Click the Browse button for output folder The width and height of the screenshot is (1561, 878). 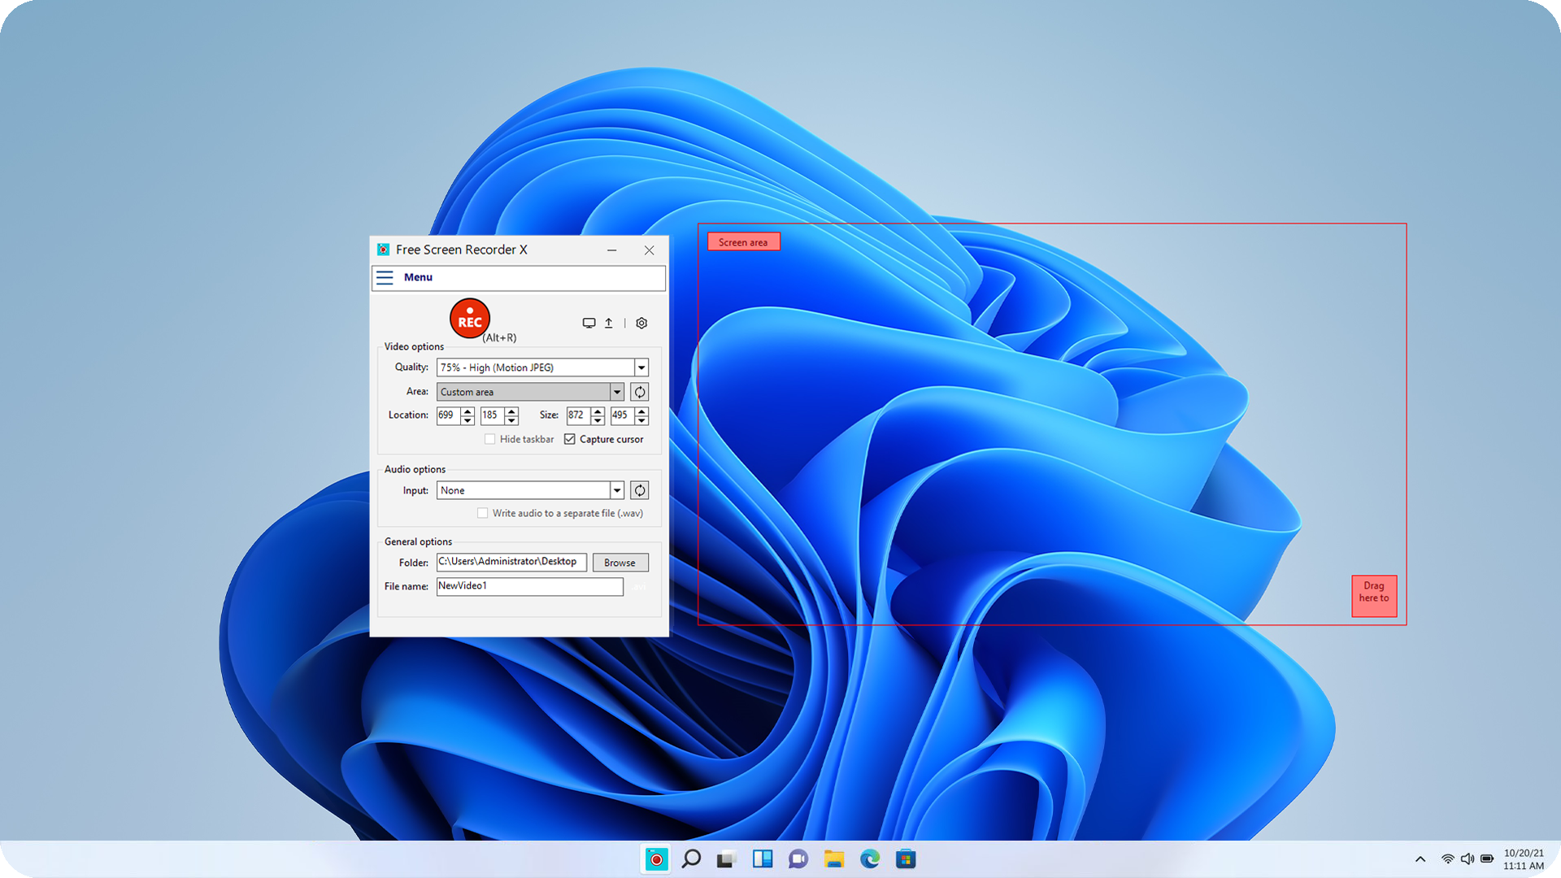[x=620, y=562]
